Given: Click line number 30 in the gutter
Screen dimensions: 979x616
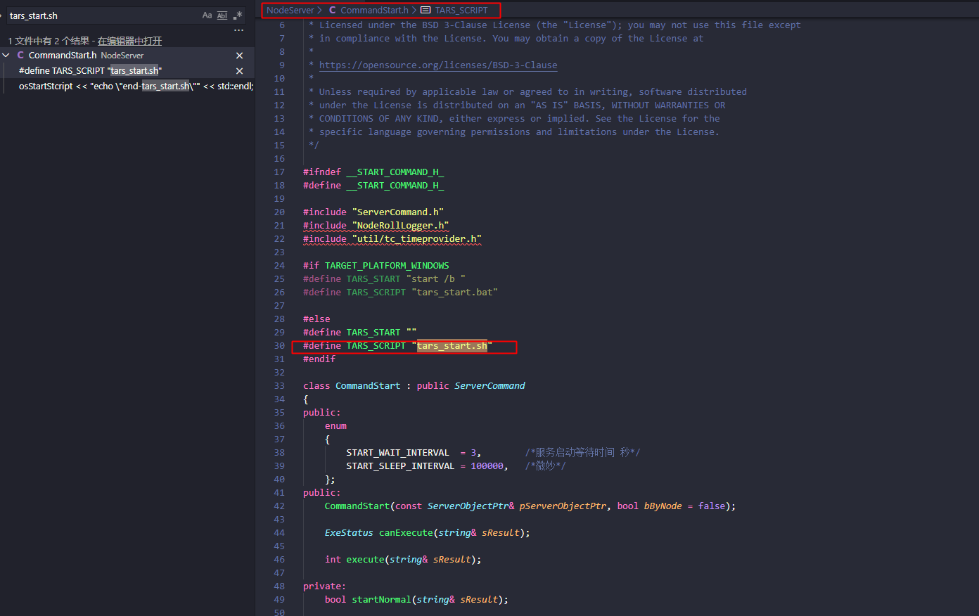Looking at the screenshot, I should pyautogui.click(x=279, y=346).
